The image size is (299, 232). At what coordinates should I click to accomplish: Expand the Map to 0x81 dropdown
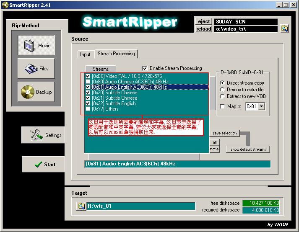coord(262,107)
